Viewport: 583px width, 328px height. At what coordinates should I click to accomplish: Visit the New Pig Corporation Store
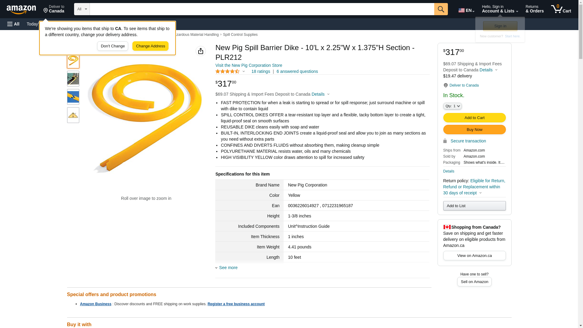tap(249, 65)
